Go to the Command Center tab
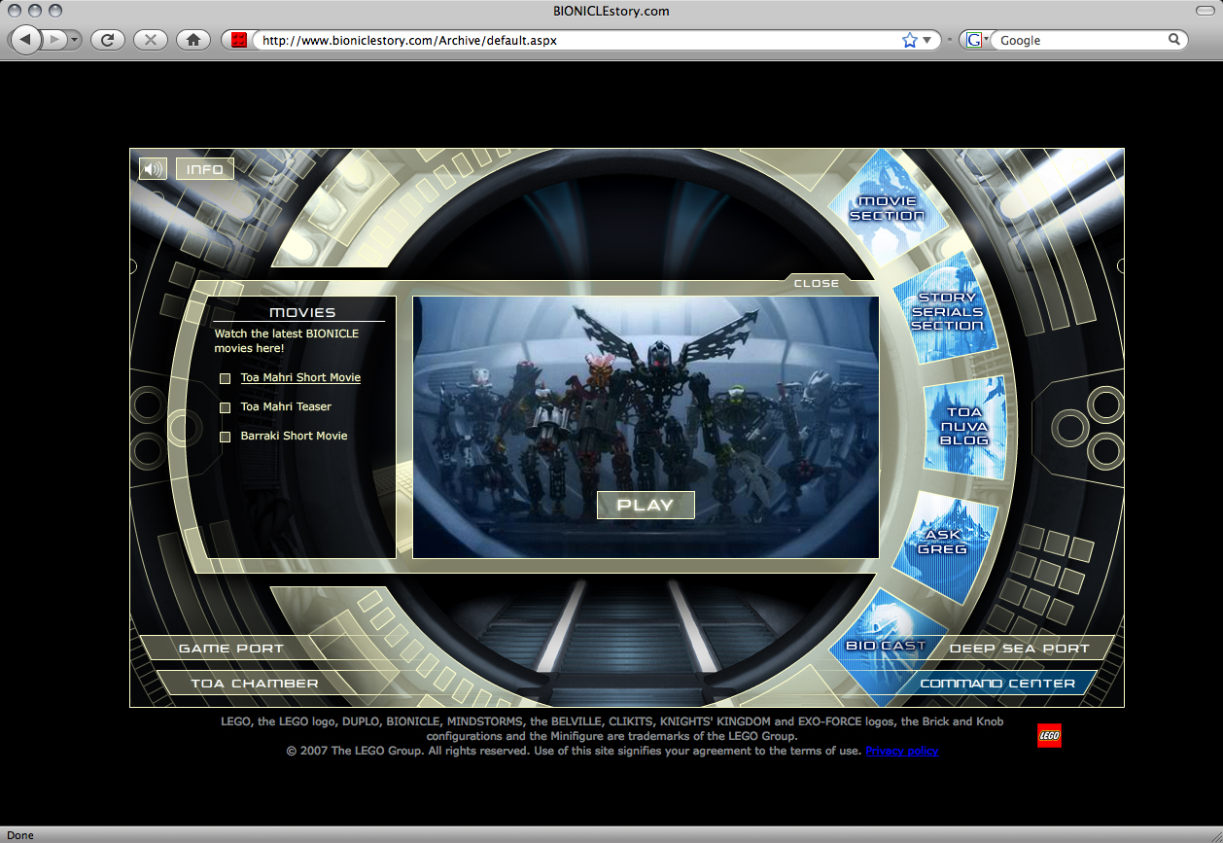The height and width of the screenshot is (843, 1223). (x=997, y=684)
